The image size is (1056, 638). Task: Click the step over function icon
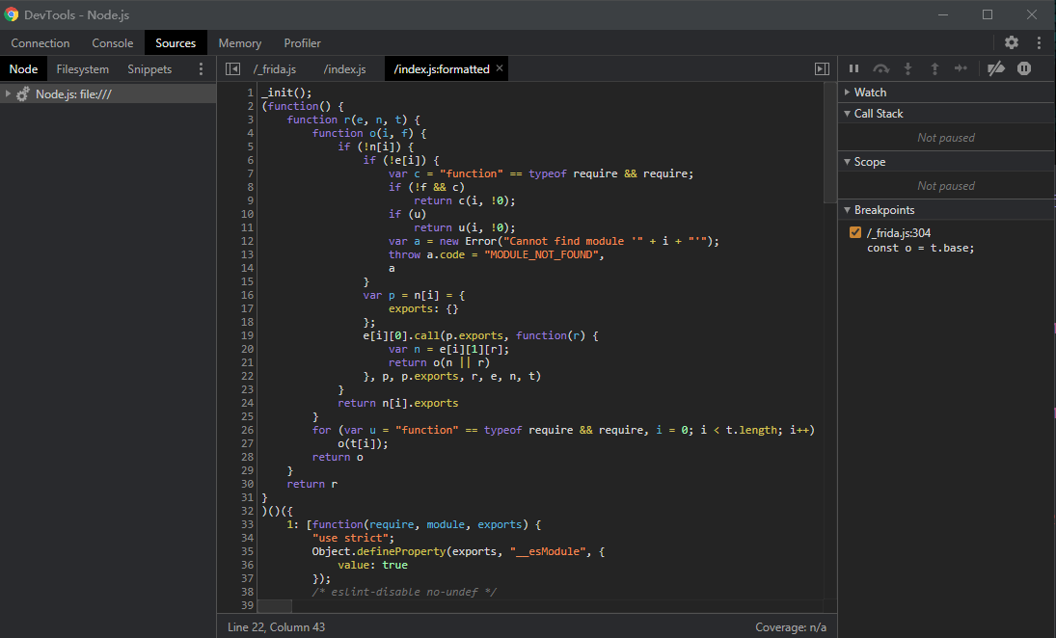tap(880, 68)
